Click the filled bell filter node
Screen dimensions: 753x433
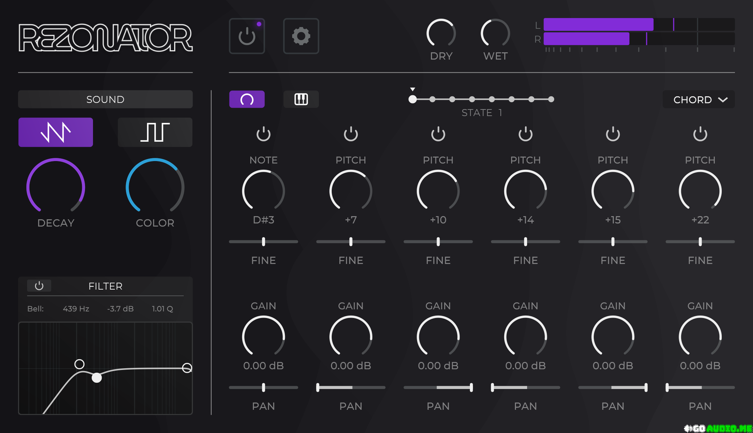coord(97,378)
